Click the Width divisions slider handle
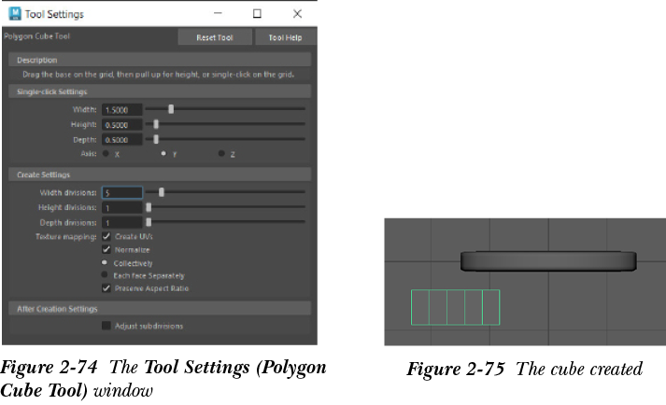This screenshot has width=666, height=405. point(162,192)
